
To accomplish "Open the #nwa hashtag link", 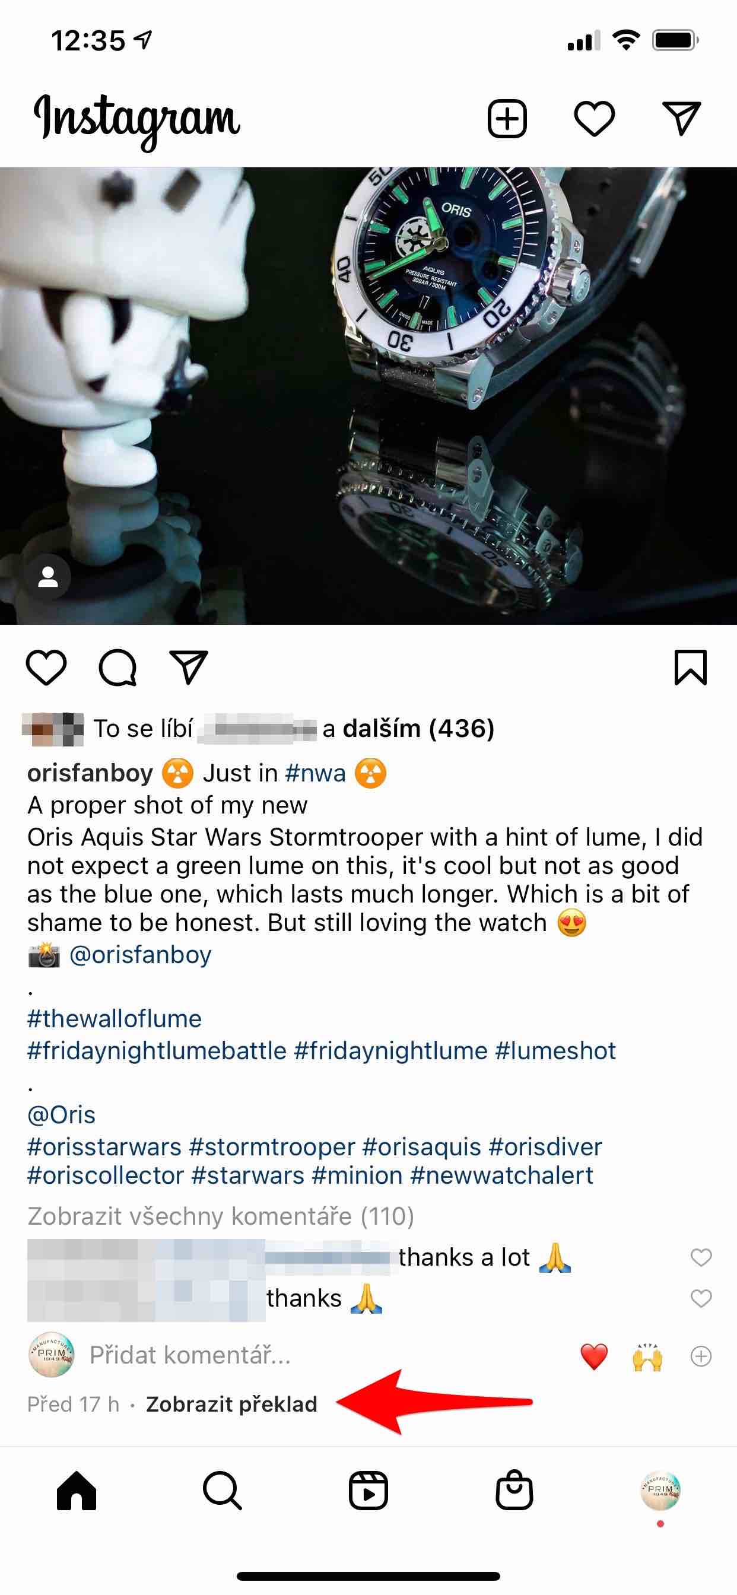I will click(x=315, y=773).
